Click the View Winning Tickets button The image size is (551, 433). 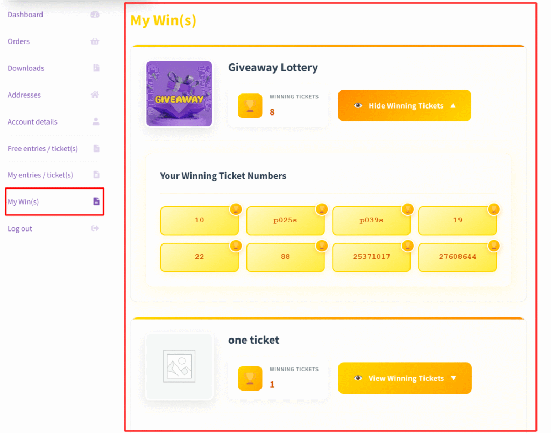405,378
